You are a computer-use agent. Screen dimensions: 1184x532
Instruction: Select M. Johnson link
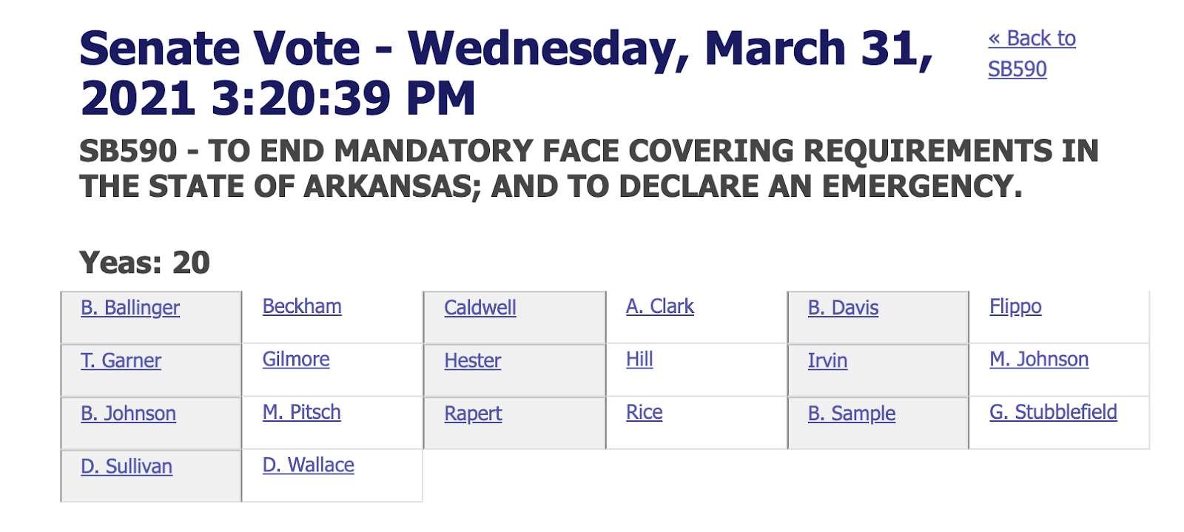pyautogui.click(x=1039, y=359)
